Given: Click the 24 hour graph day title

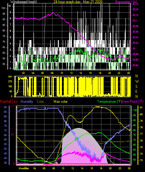Looking at the screenshot, I should coord(78,2).
